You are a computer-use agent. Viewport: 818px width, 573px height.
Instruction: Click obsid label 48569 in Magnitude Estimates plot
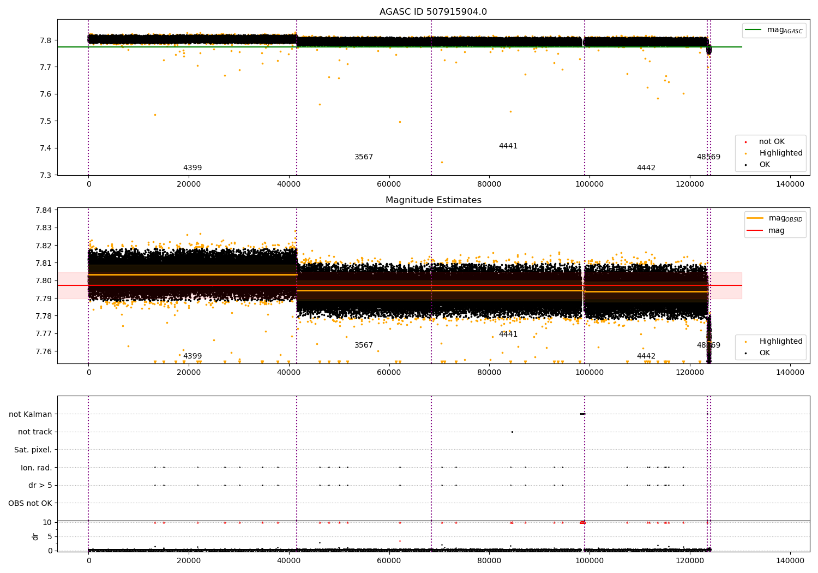708,345
